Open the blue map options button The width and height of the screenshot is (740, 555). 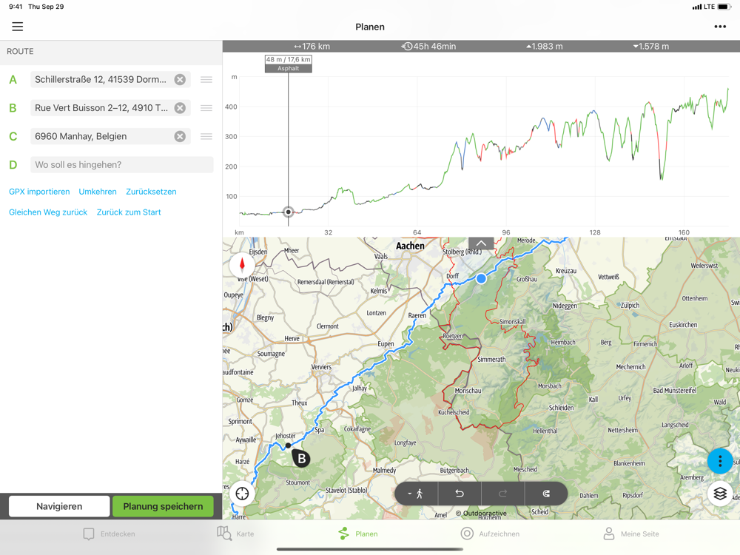click(x=720, y=460)
